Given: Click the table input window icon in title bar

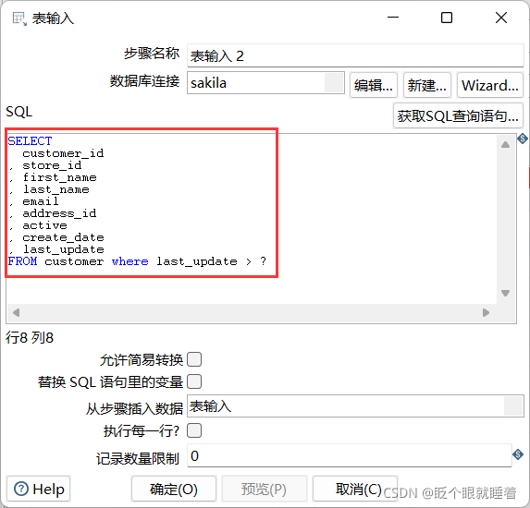Looking at the screenshot, I should pyautogui.click(x=19, y=18).
